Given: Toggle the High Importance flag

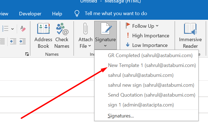Looking at the screenshot, I should (147, 36).
